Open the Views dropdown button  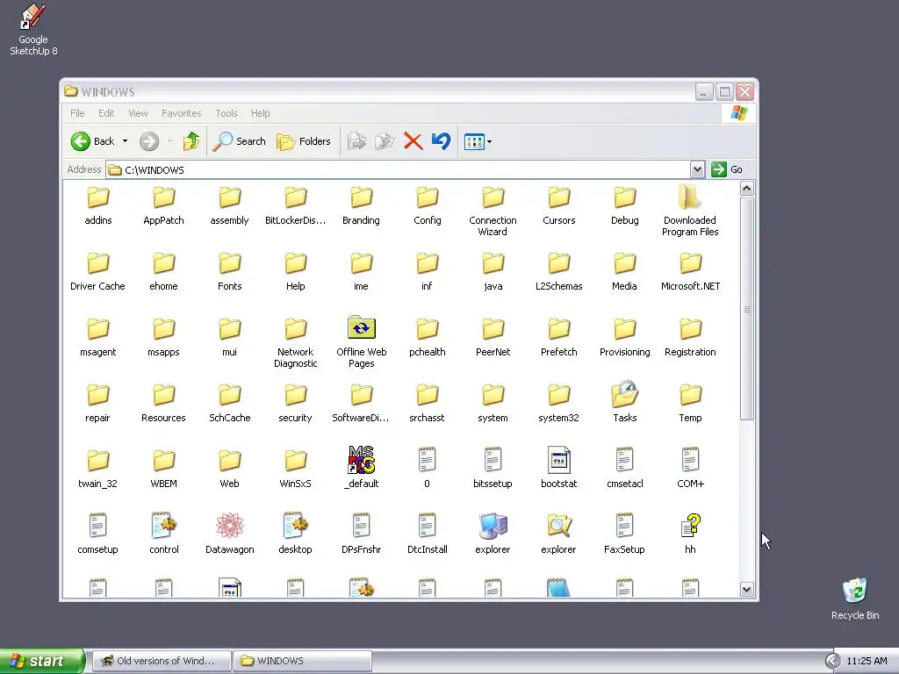click(x=478, y=141)
